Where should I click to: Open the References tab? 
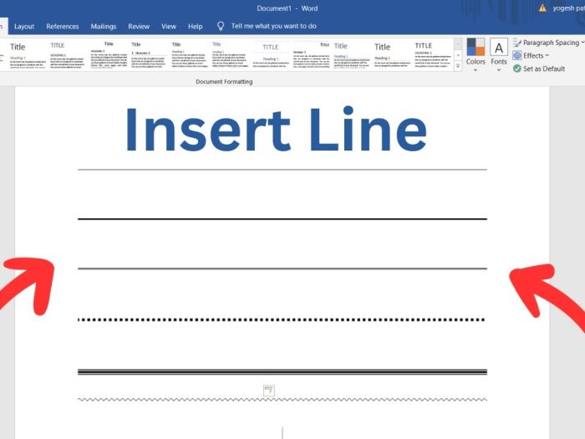(x=63, y=26)
